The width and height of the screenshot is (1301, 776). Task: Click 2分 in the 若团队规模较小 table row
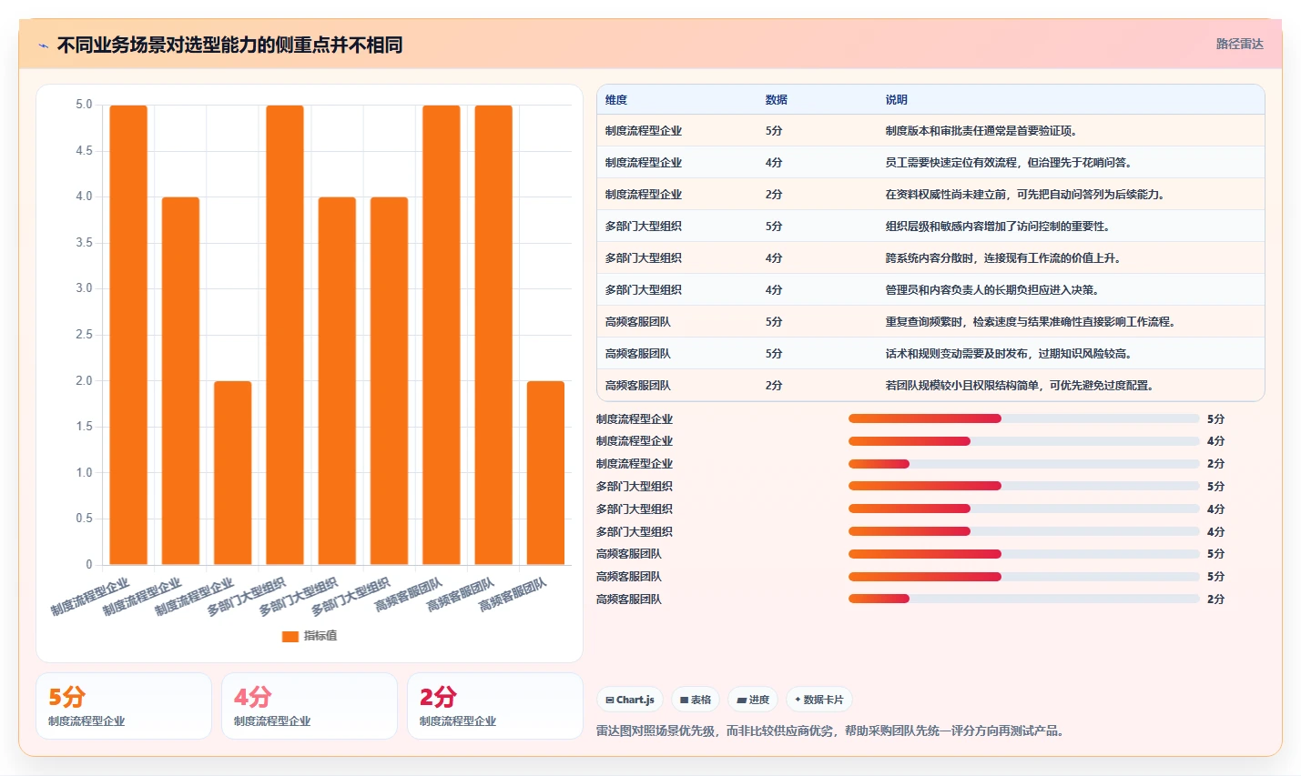pyautogui.click(x=774, y=386)
